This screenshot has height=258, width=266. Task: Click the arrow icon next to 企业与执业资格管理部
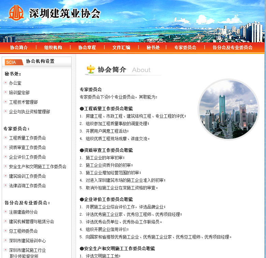click(x=5, y=111)
